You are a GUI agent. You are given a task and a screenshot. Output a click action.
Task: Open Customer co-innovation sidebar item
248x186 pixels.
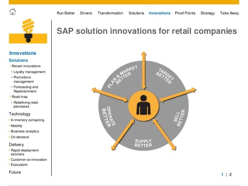(x=29, y=160)
